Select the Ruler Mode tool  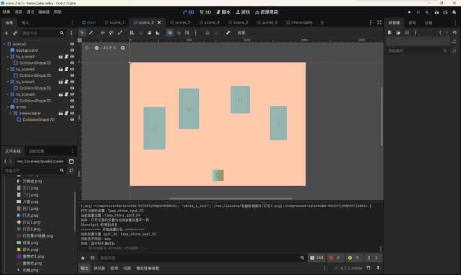158,33
